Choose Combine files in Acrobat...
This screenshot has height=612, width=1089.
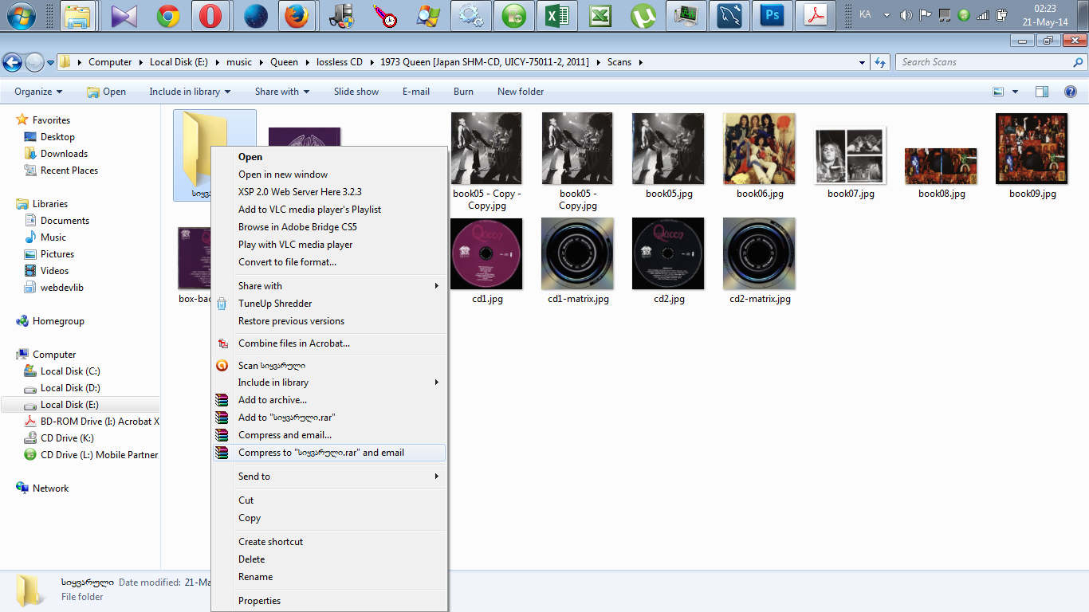[x=328, y=343]
